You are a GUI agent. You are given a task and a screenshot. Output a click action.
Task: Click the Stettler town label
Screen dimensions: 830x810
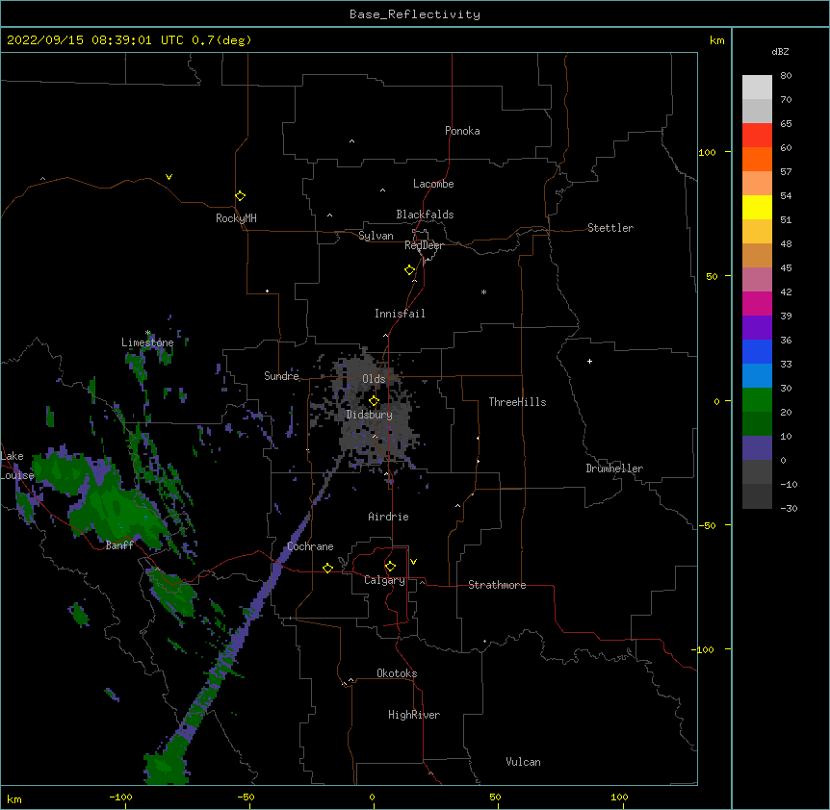click(610, 228)
